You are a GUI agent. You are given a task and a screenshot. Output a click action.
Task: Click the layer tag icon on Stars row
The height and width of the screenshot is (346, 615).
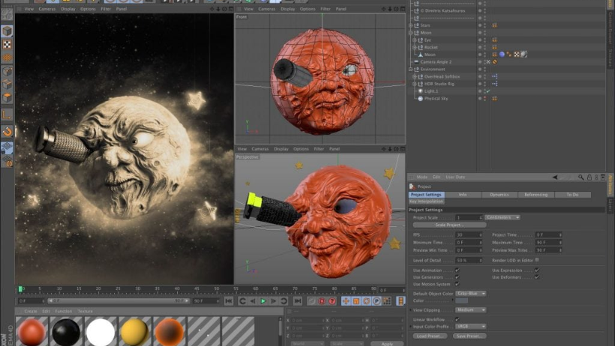pos(494,25)
